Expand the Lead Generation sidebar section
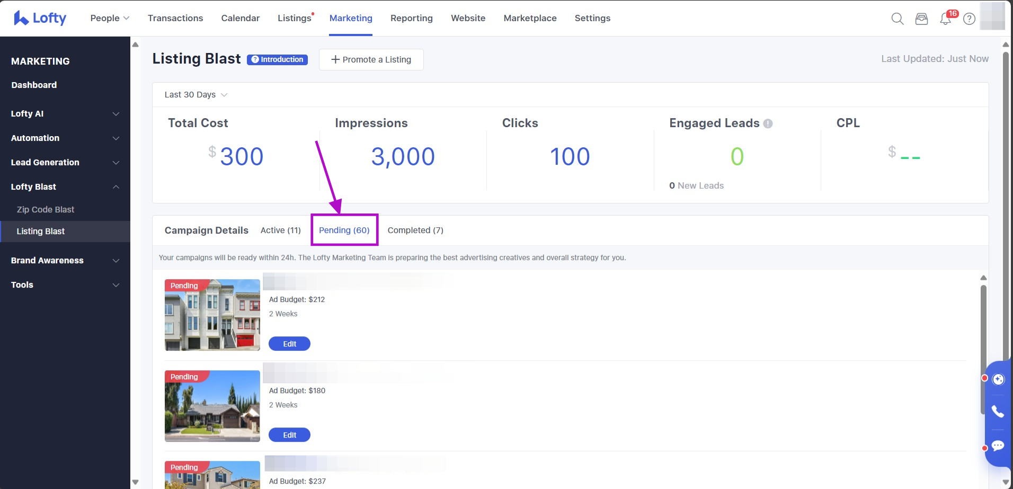The image size is (1013, 489). pyautogui.click(x=65, y=163)
